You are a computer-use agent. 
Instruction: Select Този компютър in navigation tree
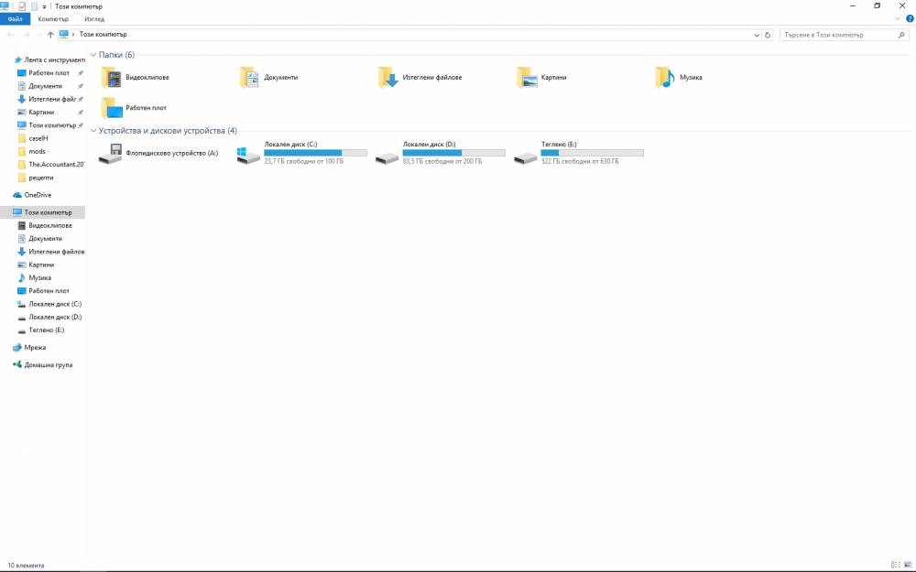click(x=43, y=212)
